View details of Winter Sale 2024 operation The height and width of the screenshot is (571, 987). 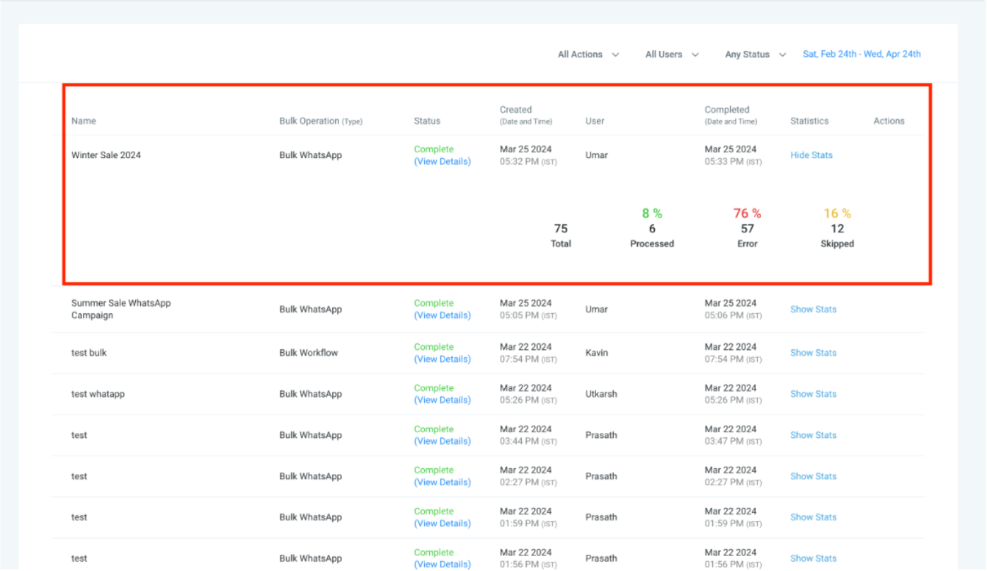click(x=442, y=162)
